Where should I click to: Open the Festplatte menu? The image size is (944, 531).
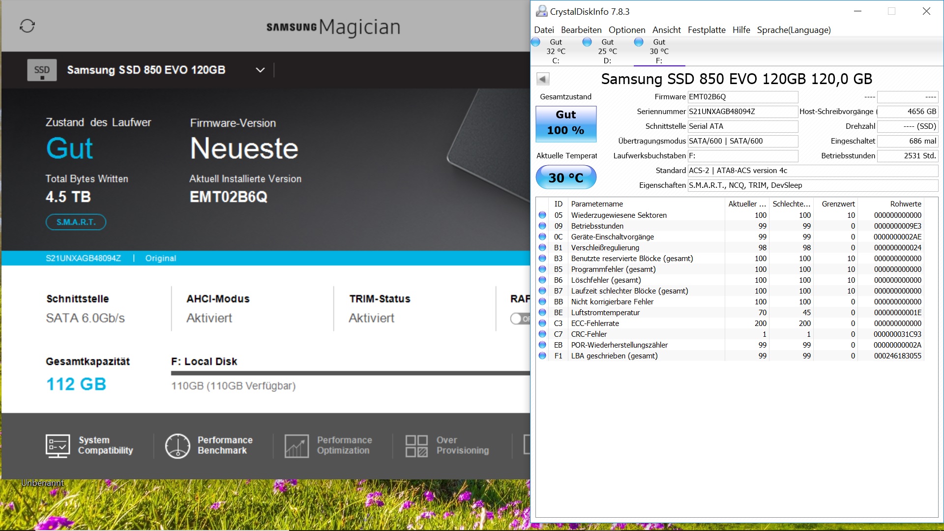(706, 30)
